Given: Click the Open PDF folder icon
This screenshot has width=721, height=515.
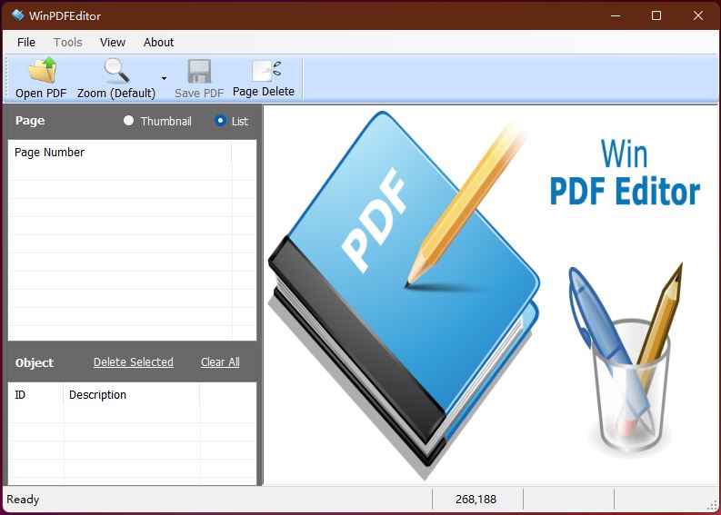Looking at the screenshot, I should coord(41,71).
